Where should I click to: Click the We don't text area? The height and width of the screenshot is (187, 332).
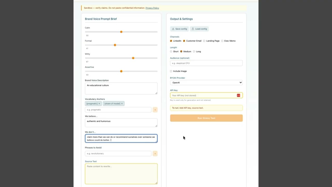[121, 138]
